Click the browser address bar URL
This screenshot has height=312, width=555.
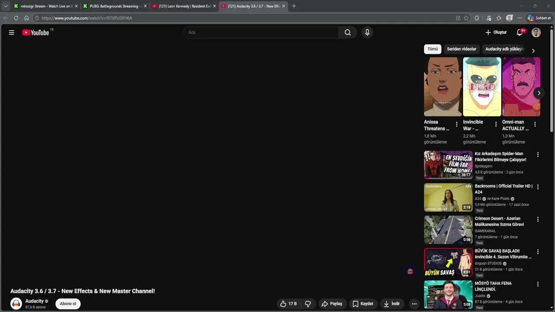coord(87,18)
